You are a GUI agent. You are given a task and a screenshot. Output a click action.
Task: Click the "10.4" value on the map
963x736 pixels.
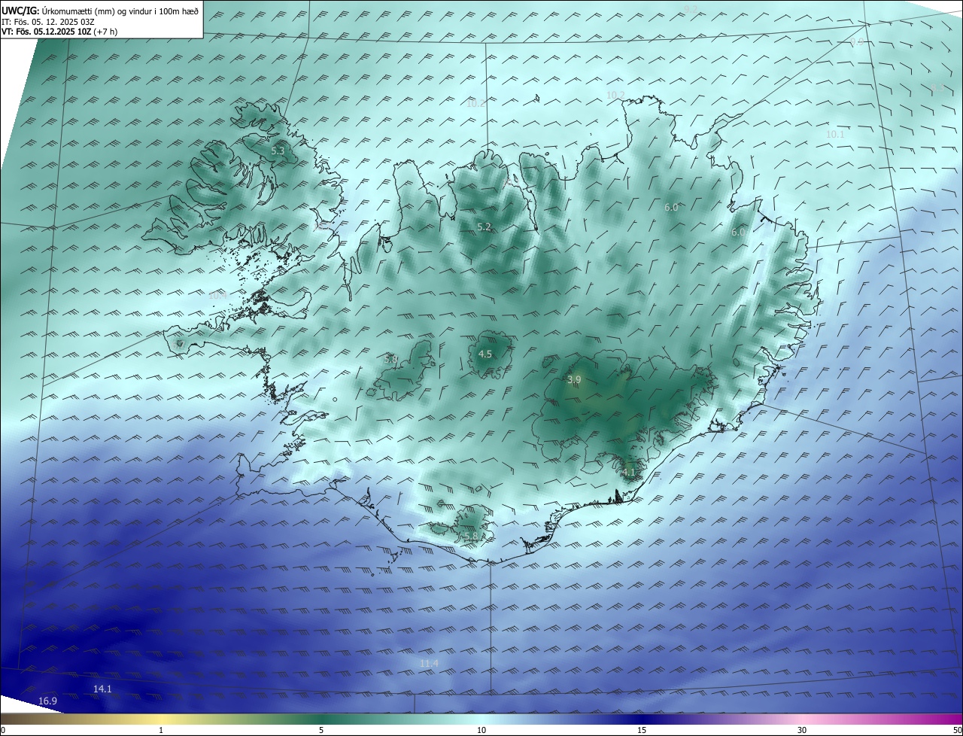point(217,296)
